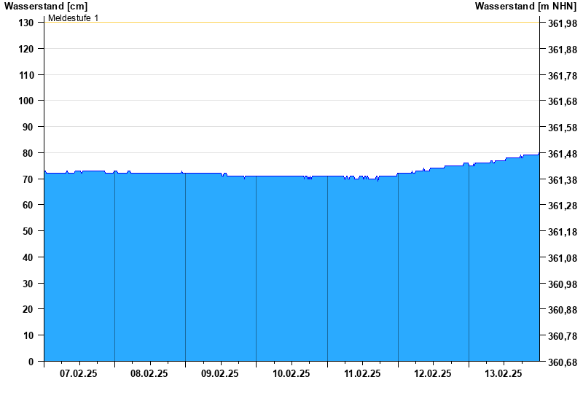Click the 08.02.25 date label

149,373
